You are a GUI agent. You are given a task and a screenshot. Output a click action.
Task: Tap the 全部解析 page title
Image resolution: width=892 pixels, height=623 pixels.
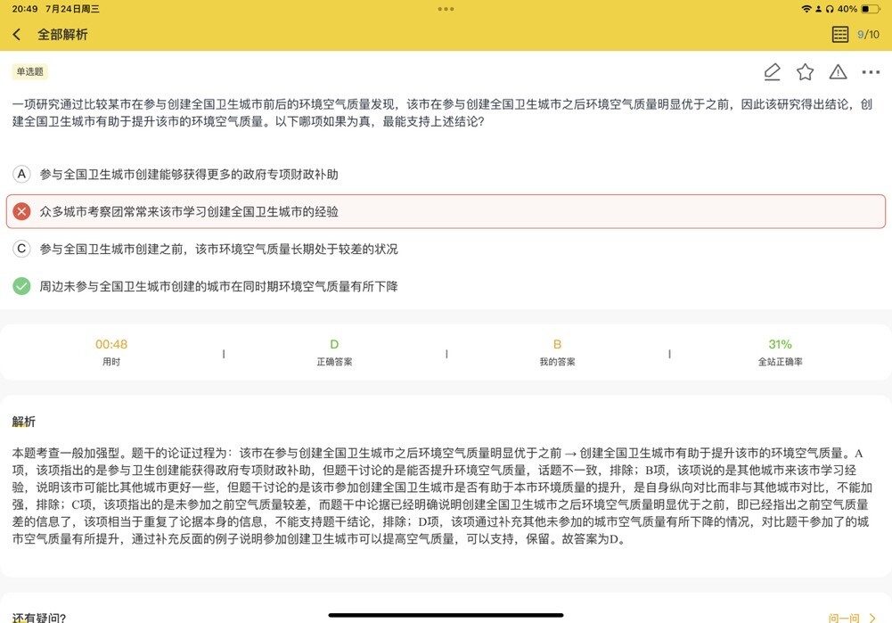click(x=62, y=35)
